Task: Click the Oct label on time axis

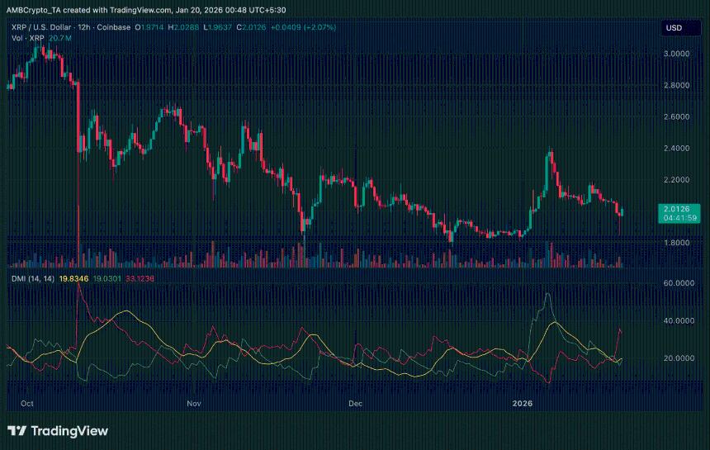Action: 27,404
